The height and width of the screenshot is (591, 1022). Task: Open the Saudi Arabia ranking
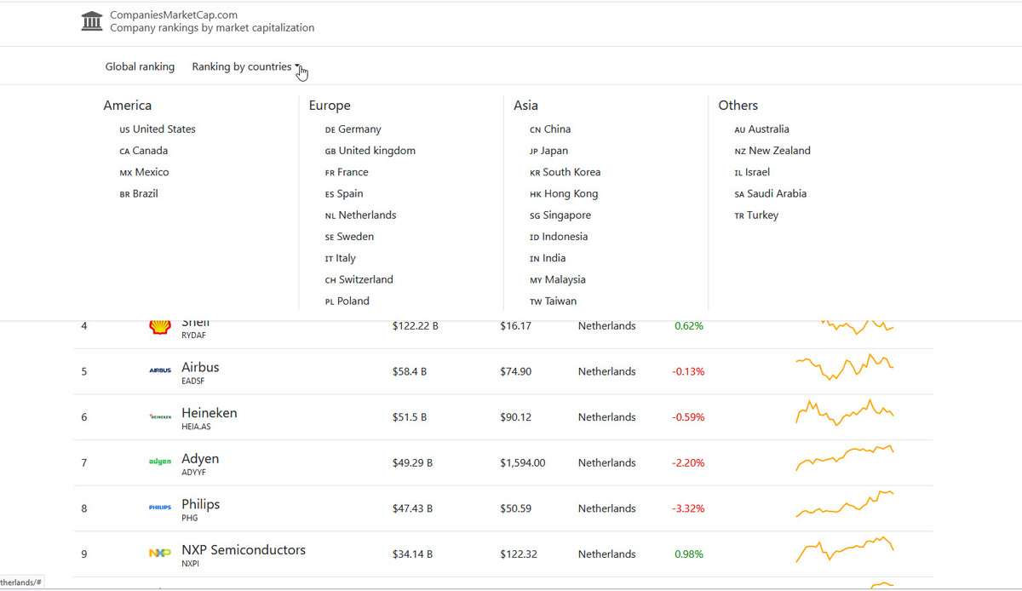point(770,193)
